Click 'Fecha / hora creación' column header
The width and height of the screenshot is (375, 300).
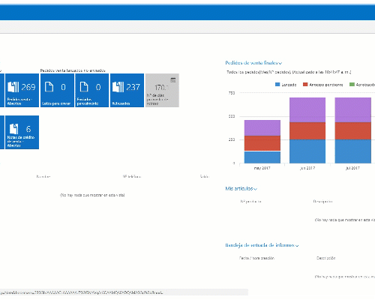[x=256, y=258]
